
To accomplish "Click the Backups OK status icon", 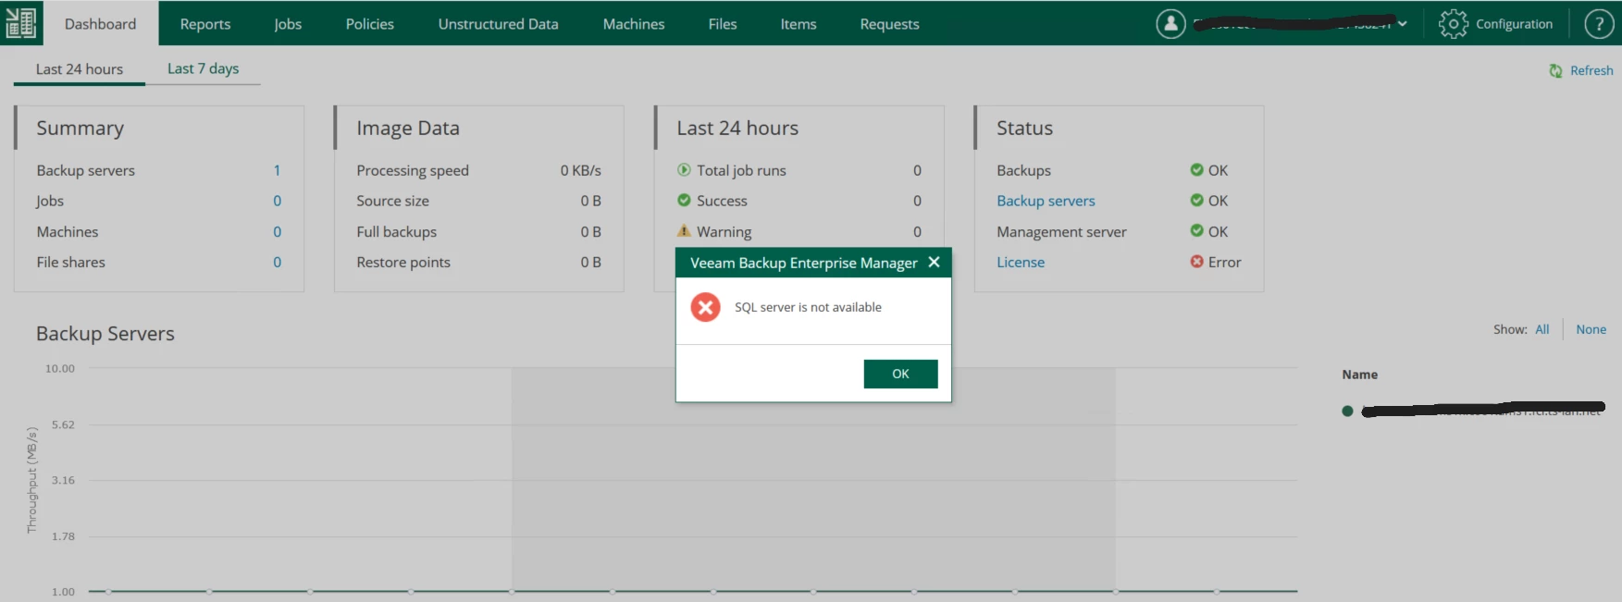I will [x=1196, y=170].
